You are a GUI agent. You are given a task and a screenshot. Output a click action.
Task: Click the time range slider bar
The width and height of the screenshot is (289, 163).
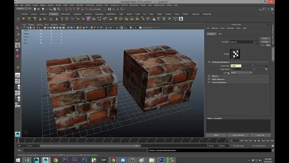[90, 146]
